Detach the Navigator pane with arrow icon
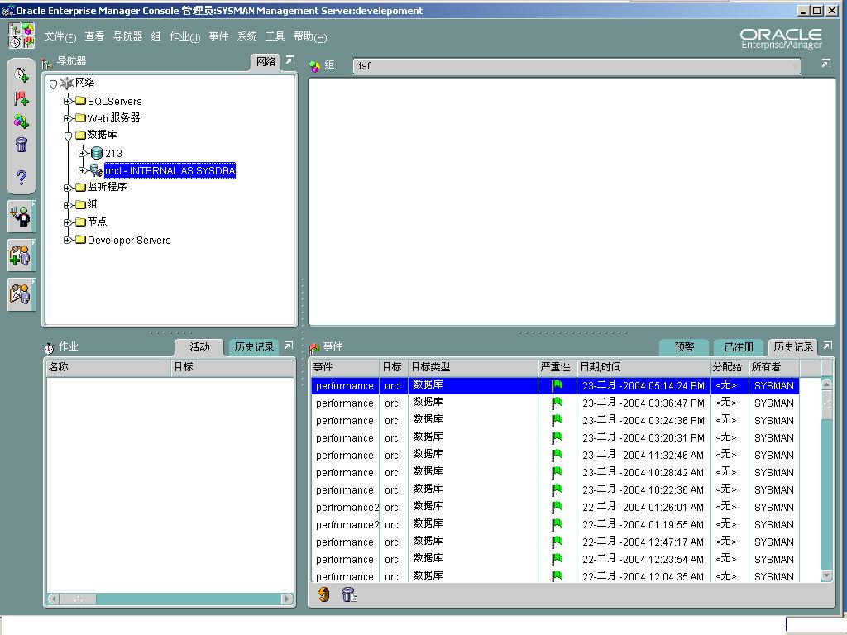The width and height of the screenshot is (847, 635). coord(290,60)
